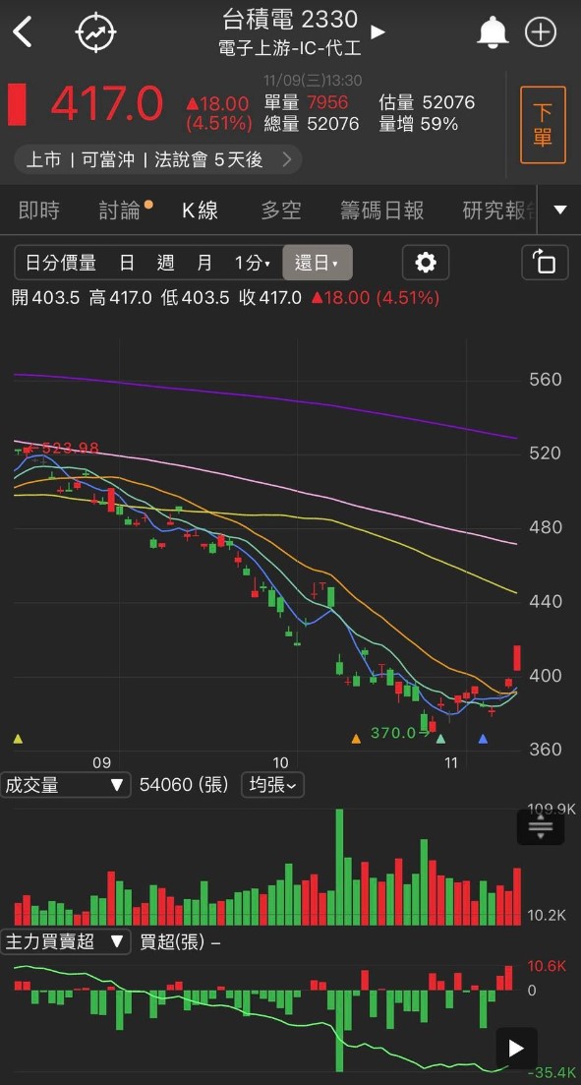
Task: Tap the 單量 7956 value
Action: point(306,102)
